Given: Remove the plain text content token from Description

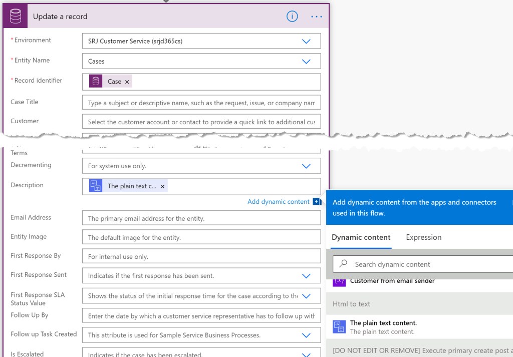Looking at the screenshot, I should (162, 186).
